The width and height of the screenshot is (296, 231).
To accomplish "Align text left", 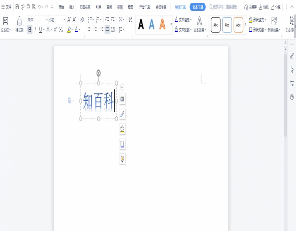I will coord(90,30).
